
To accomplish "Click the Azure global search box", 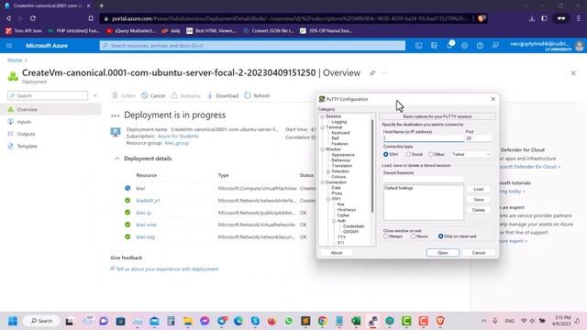I will (x=253, y=45).
